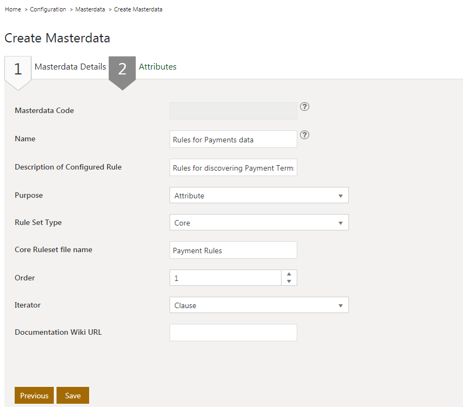Go to the Attributes tab
Viewport: 463px width, 407px height.
coord(158,67)
